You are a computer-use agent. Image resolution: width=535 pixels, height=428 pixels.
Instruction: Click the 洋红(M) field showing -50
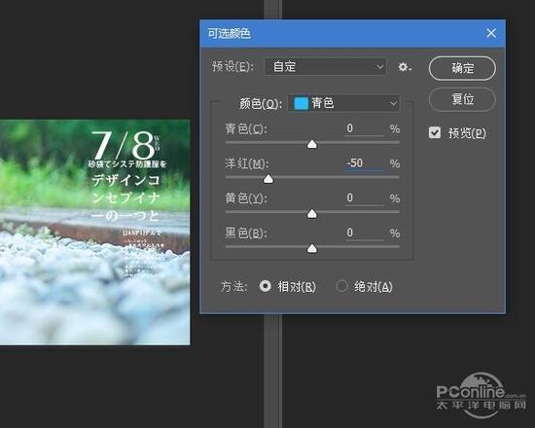click(x=364, y=163)
